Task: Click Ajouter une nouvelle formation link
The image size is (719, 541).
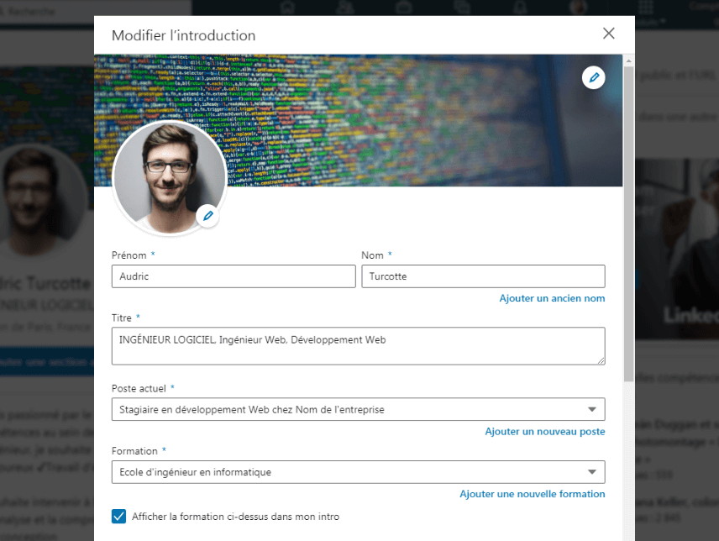Action: [x=532, y=494]
